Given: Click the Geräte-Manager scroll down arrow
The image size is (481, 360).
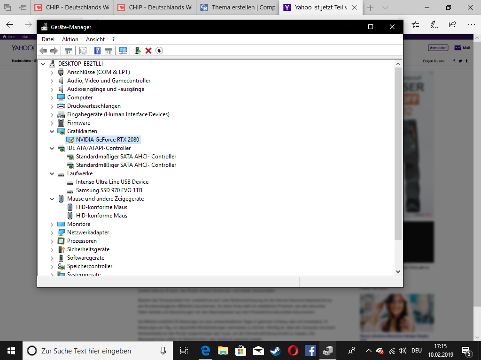Looking at the screenshot, I should pyautogui.click(x=398, y=271).
